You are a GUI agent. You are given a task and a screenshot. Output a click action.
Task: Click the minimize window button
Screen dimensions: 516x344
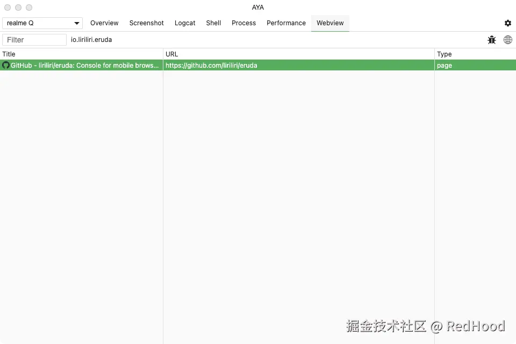click(x=18, y=7)
